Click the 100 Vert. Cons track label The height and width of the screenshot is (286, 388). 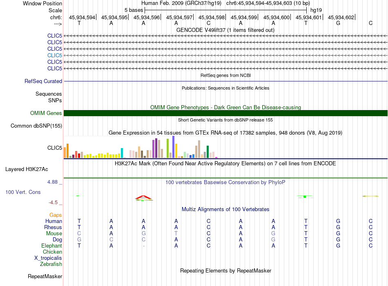pos(23,192)
